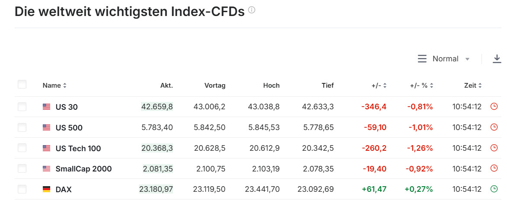Open the SmallCap 2000 index link

(83, 169)
